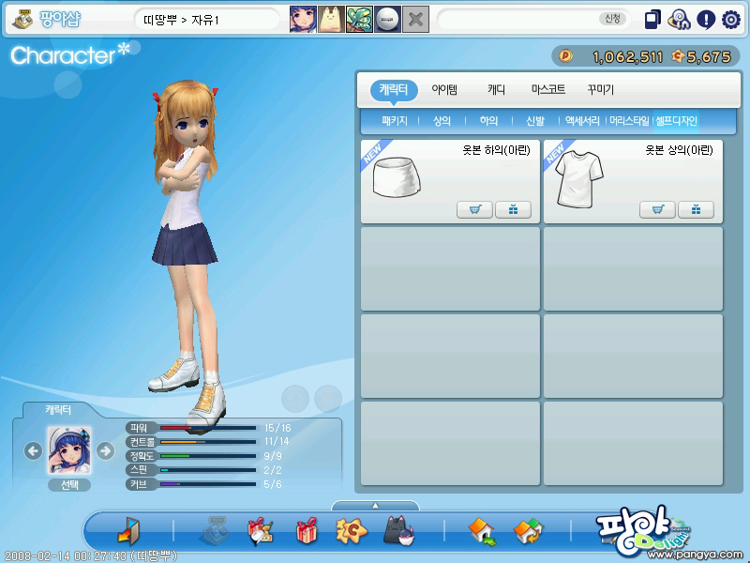This screenshot has width=750, height=563.
Task: Switch to the 캐디 main tab
Action: 496,89
